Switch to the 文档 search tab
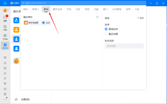 click(69, 9)
